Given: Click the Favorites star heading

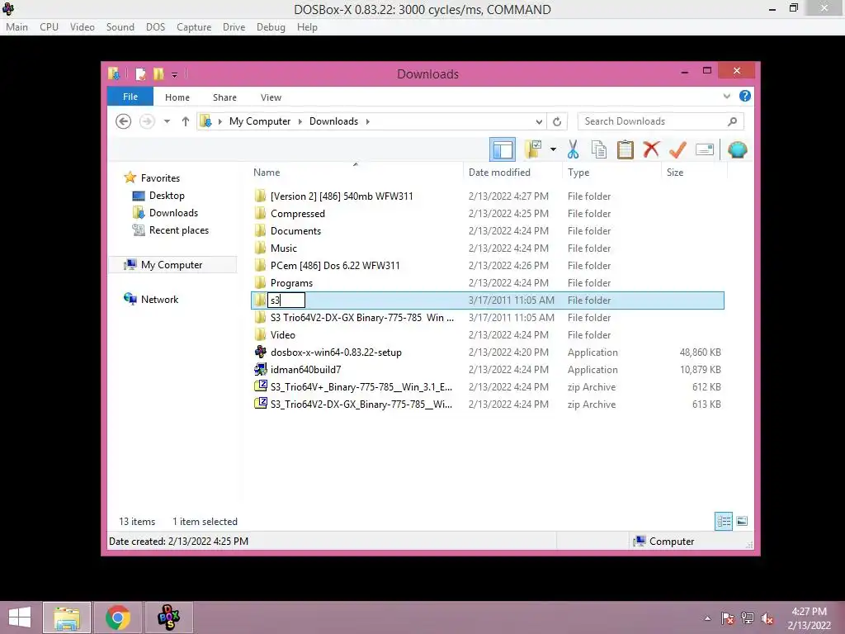Looking at the screenshot, I should [160, 178].
